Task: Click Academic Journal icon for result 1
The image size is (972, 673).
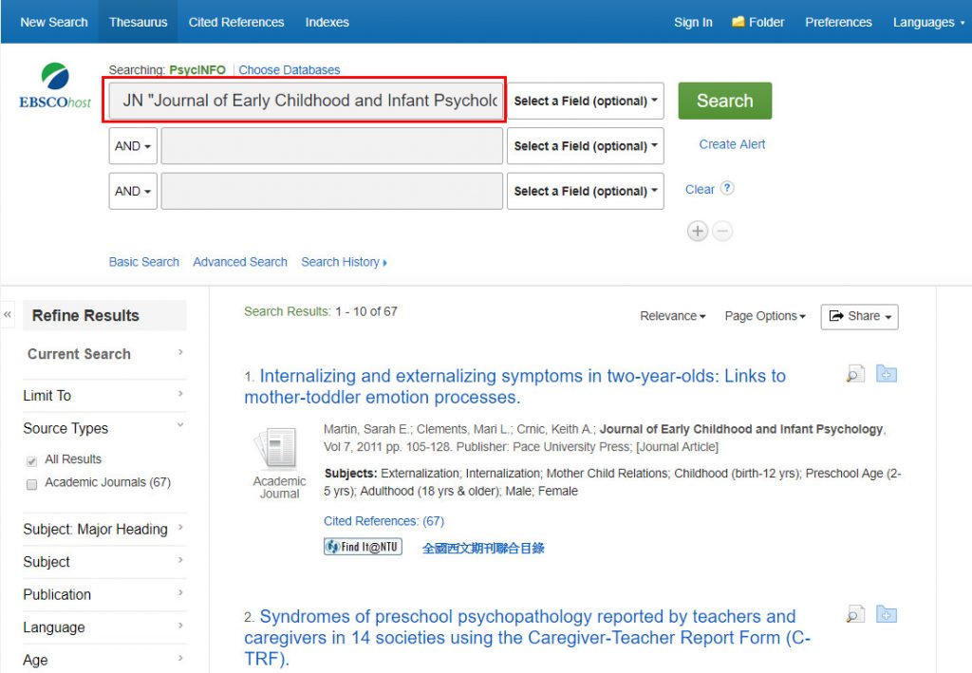Action: (x=277, y=447)
